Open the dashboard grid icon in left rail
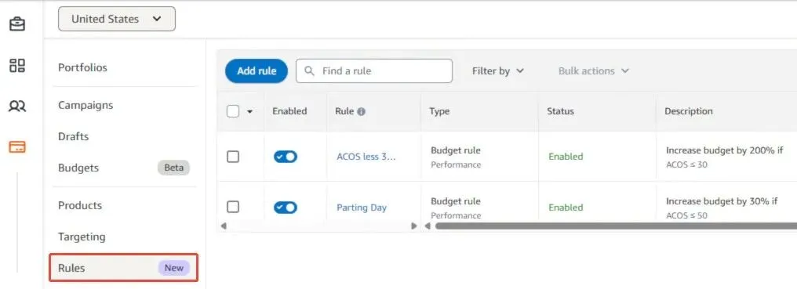Viewport: 797px width, 289px height. pos(17,65)
